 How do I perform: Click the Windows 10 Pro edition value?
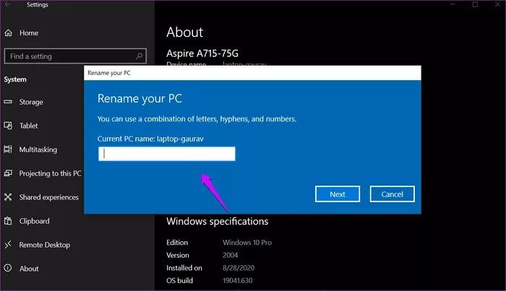pyautogui.click(x=247, y=243)
